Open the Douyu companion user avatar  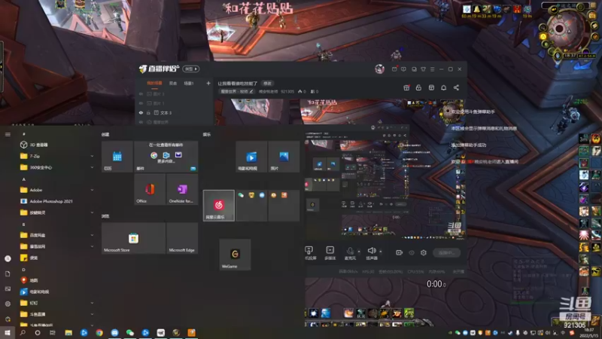pos(379,69)
